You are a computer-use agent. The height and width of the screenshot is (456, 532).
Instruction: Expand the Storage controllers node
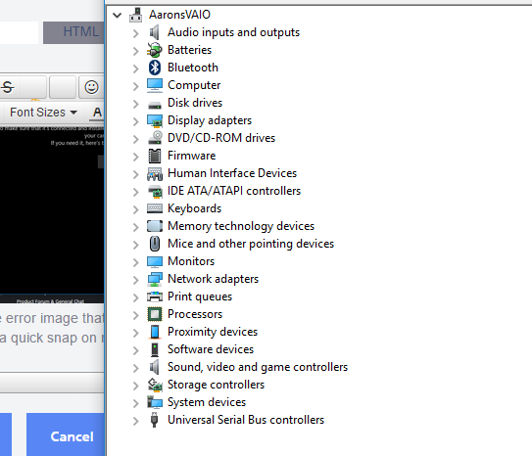pyautogui.click(x=136, y=386)
